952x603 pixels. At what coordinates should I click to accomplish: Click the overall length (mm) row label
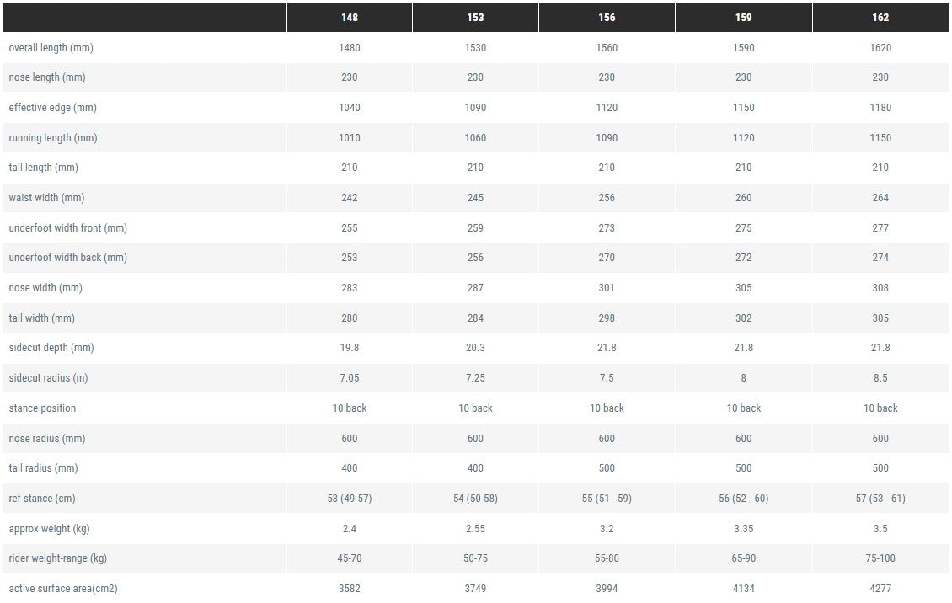(x=51, y=47)
